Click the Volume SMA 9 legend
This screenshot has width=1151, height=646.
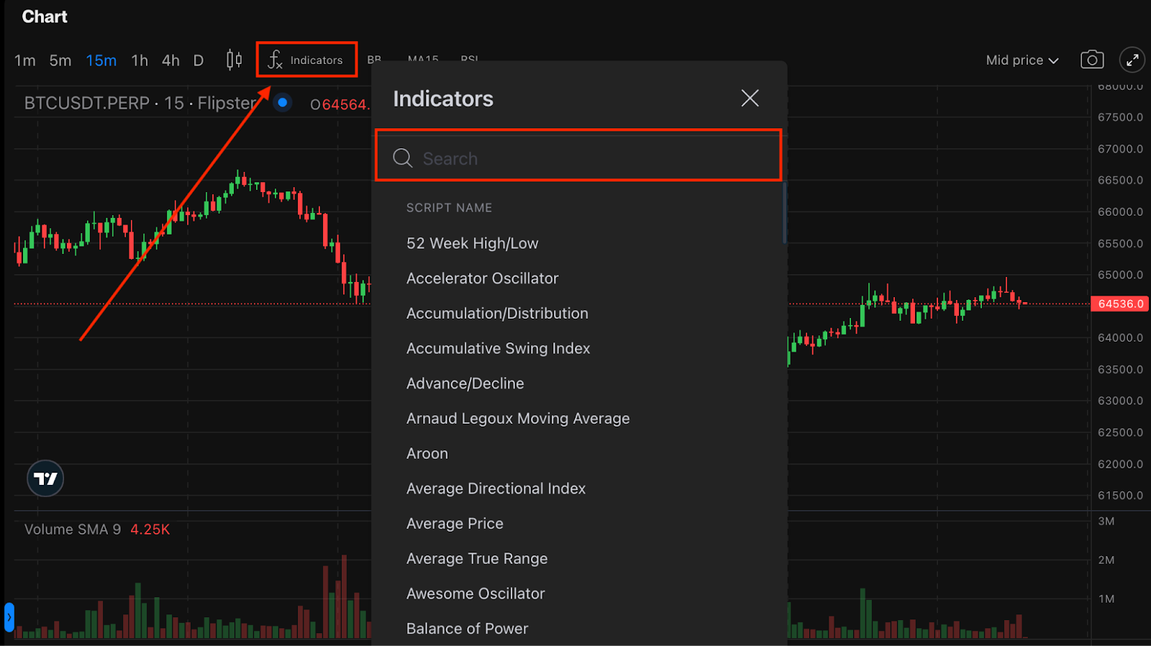[73, 529]
